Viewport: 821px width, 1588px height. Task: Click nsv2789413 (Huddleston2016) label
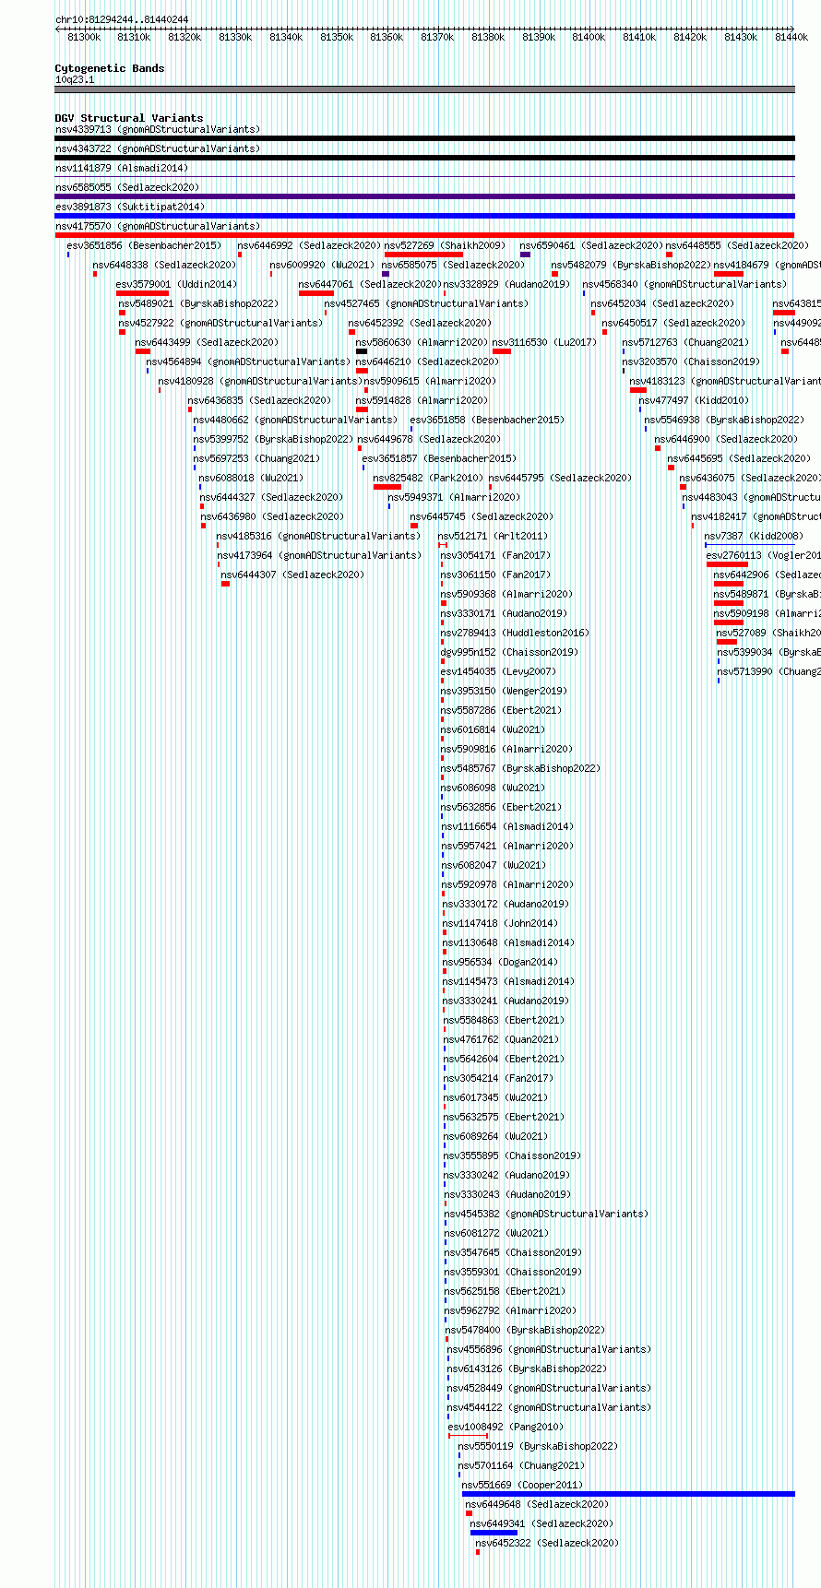pyautogui.click(x=515, y=633)
